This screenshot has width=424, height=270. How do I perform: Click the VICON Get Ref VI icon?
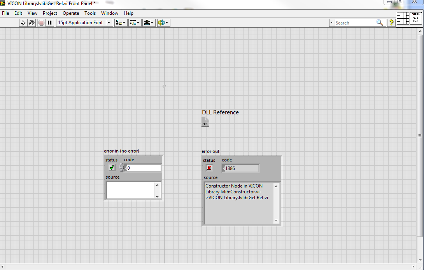click(x=416, y=18)
